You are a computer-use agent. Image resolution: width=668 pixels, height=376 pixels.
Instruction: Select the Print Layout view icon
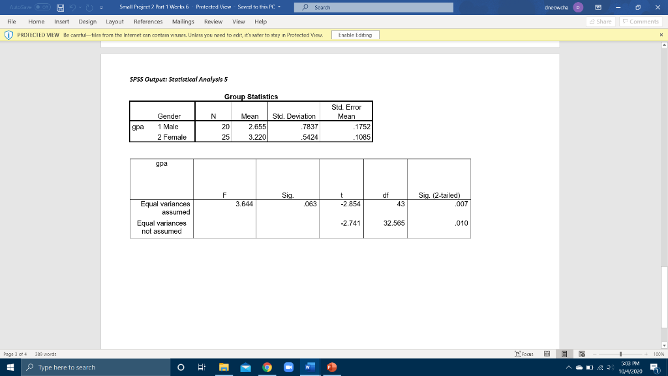tap(565, 354)
